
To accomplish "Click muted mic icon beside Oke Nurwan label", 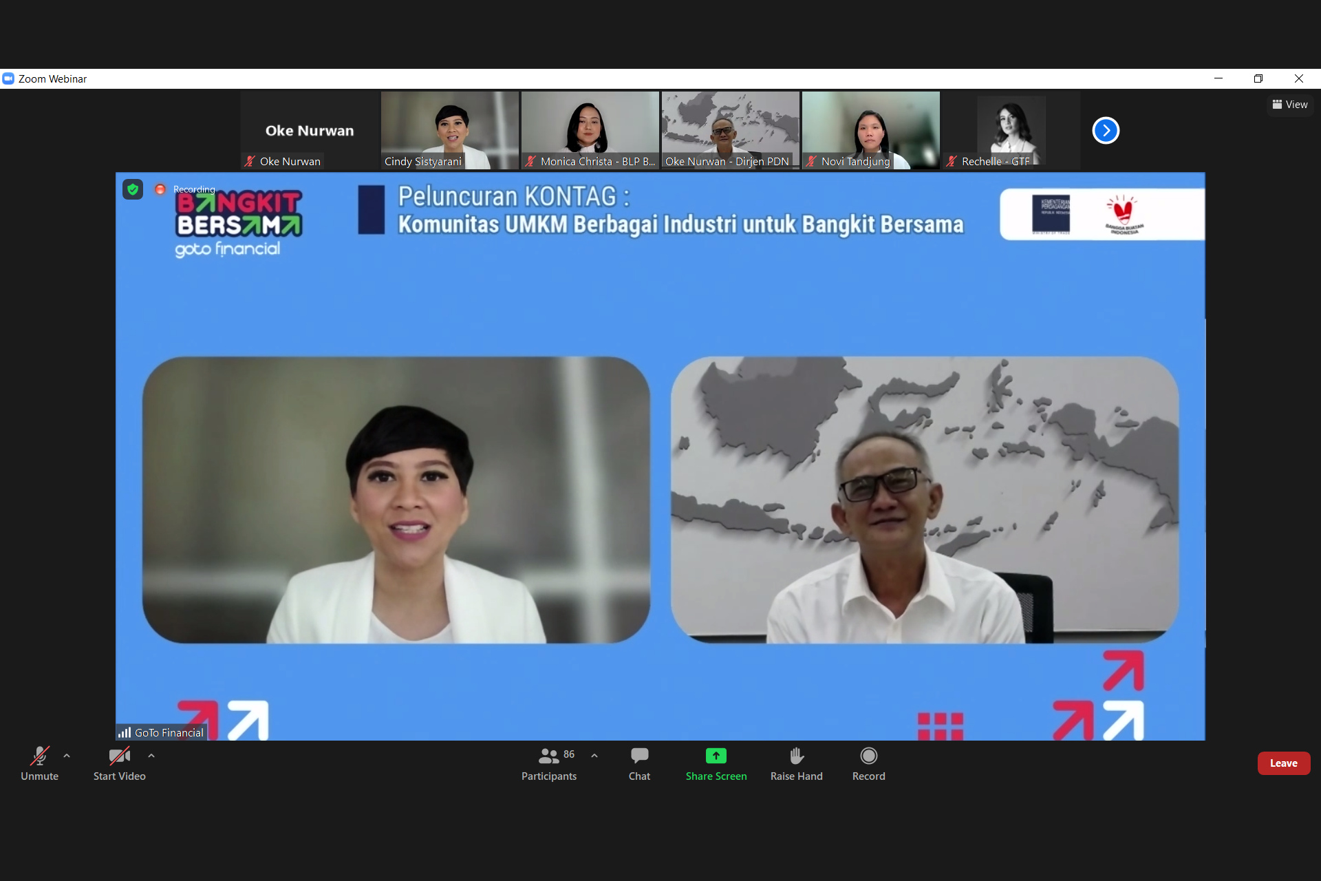I will click(250, 161).
